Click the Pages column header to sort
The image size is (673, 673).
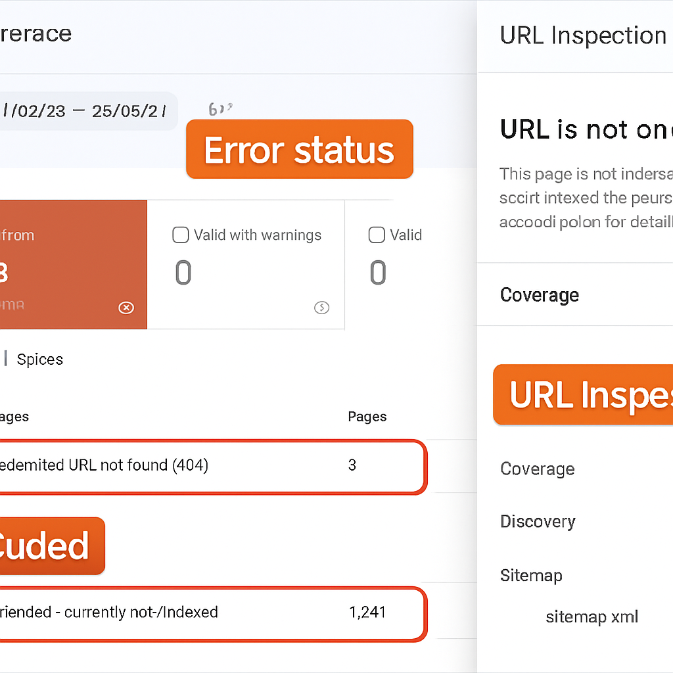[367, 416]
